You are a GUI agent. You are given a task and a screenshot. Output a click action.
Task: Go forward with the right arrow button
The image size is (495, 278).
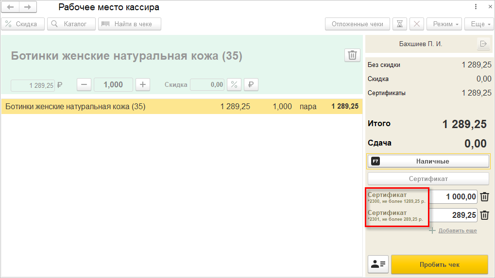click(x=28, y=7)
